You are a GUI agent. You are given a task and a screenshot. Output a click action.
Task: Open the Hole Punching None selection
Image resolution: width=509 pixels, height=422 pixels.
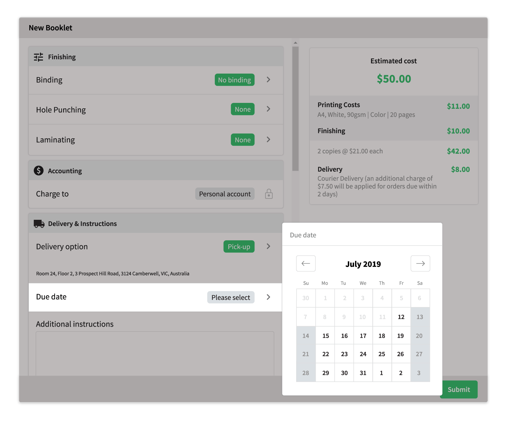click(243, 109)
